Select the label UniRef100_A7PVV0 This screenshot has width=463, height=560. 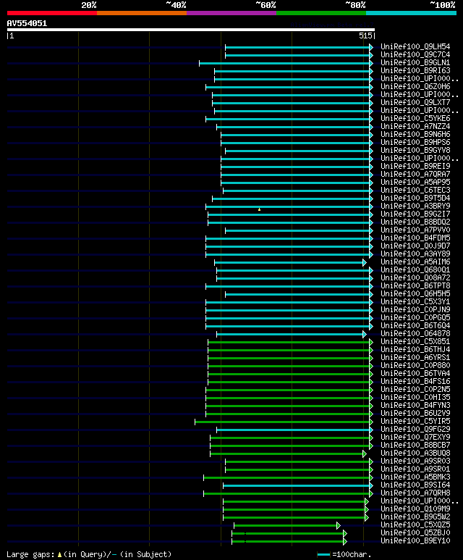click(415, 230)
